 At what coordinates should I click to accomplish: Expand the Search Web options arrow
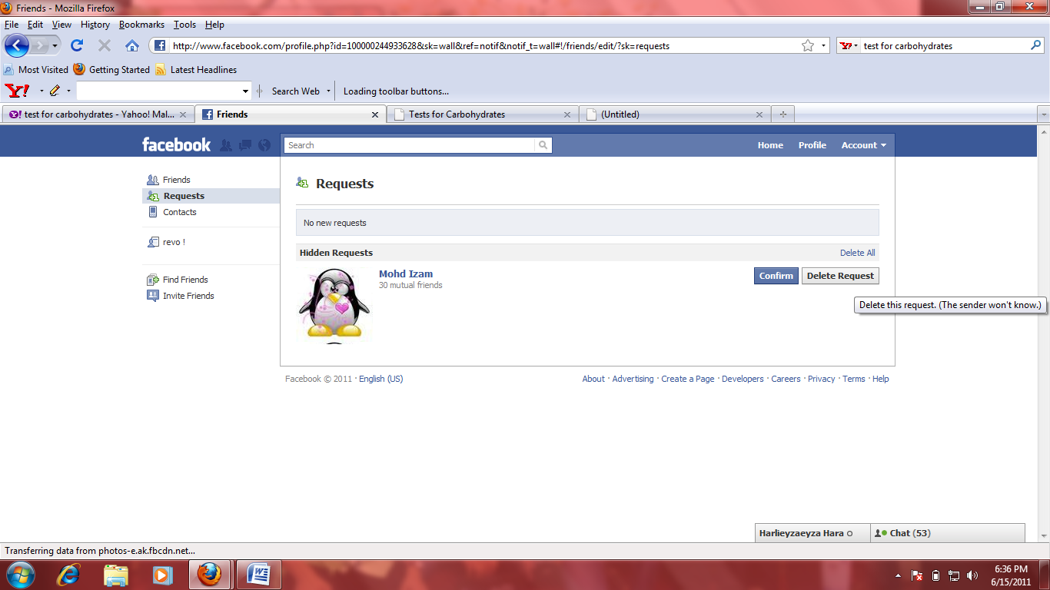pos(328,91)
